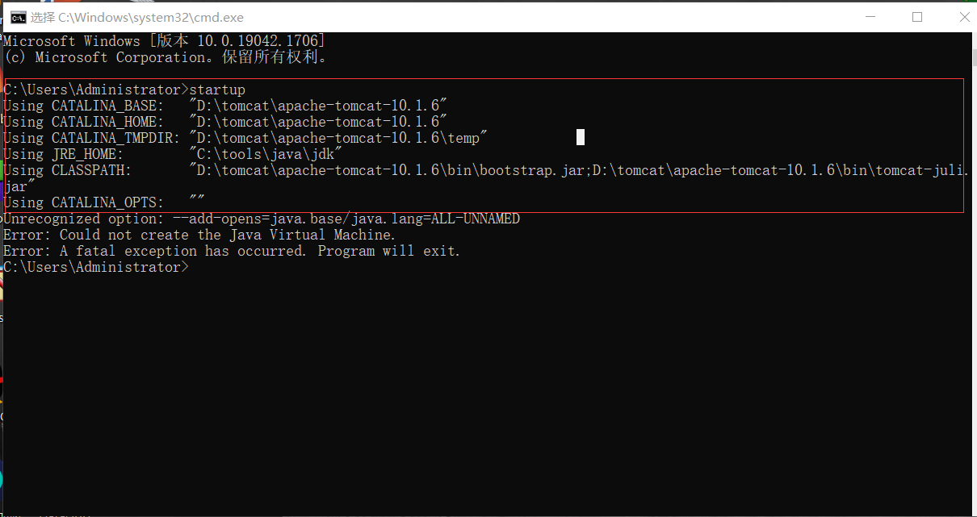This screenshot has width=977, height=517.
Task: Close the command prompt window
Action: (966, 16)
